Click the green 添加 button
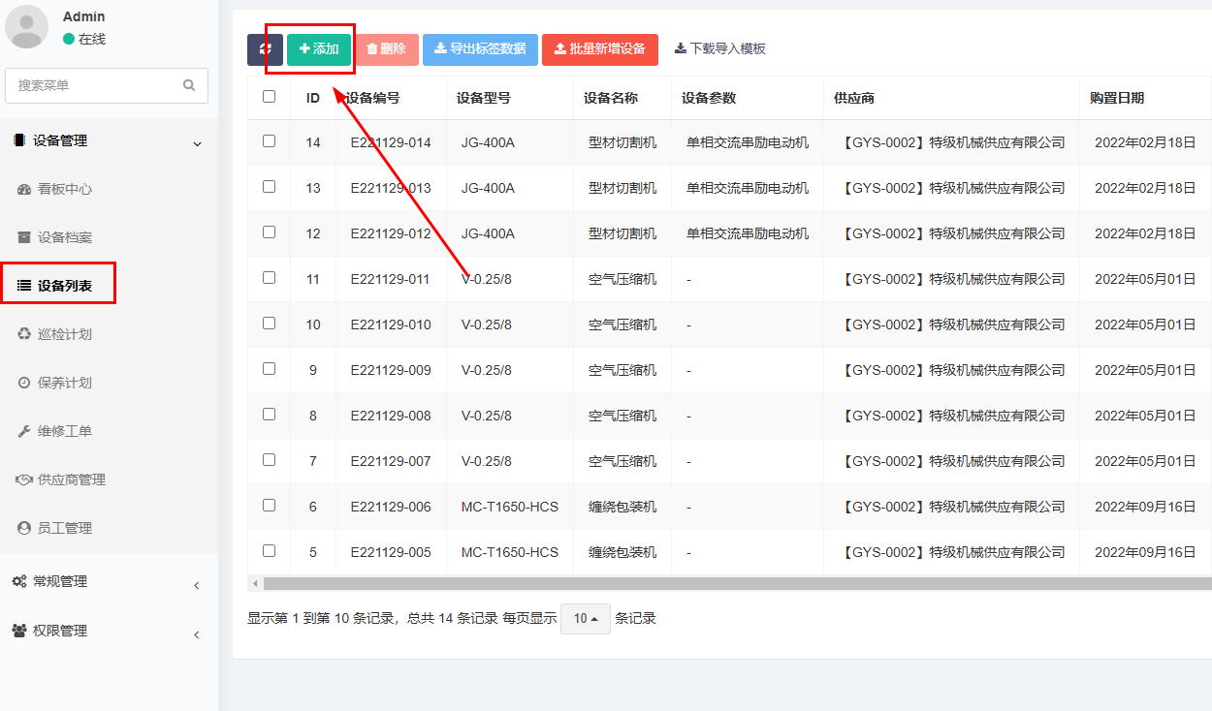The width and height of the screenshot is (1212, 711). [319, 49]
